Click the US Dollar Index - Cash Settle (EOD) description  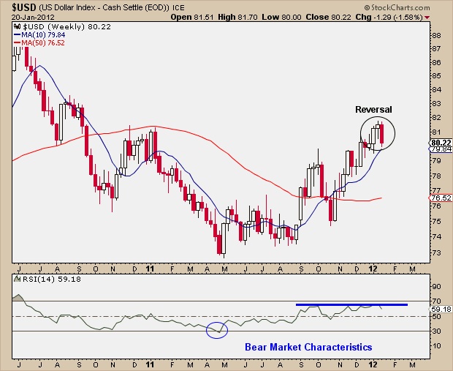tap(104, 7)
